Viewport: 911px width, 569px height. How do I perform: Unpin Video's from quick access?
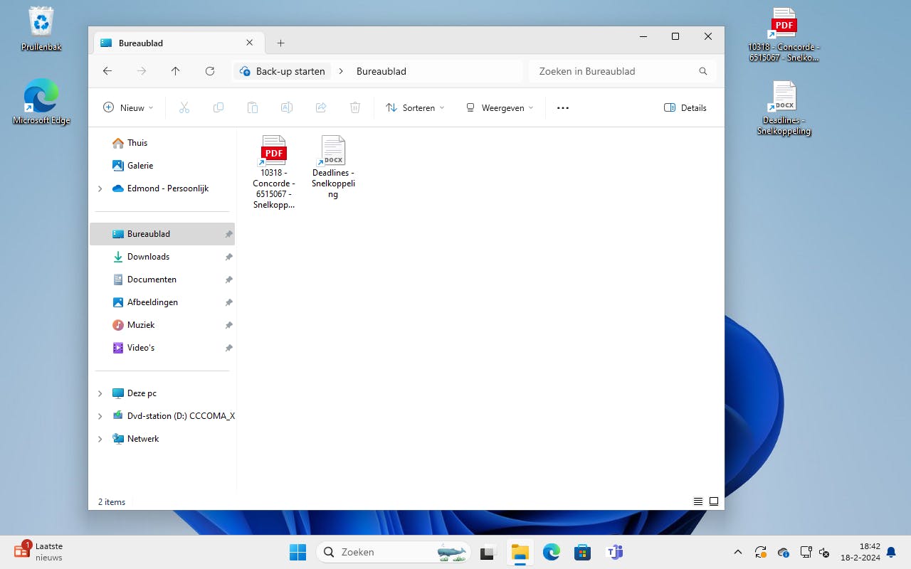coord(228,348)
